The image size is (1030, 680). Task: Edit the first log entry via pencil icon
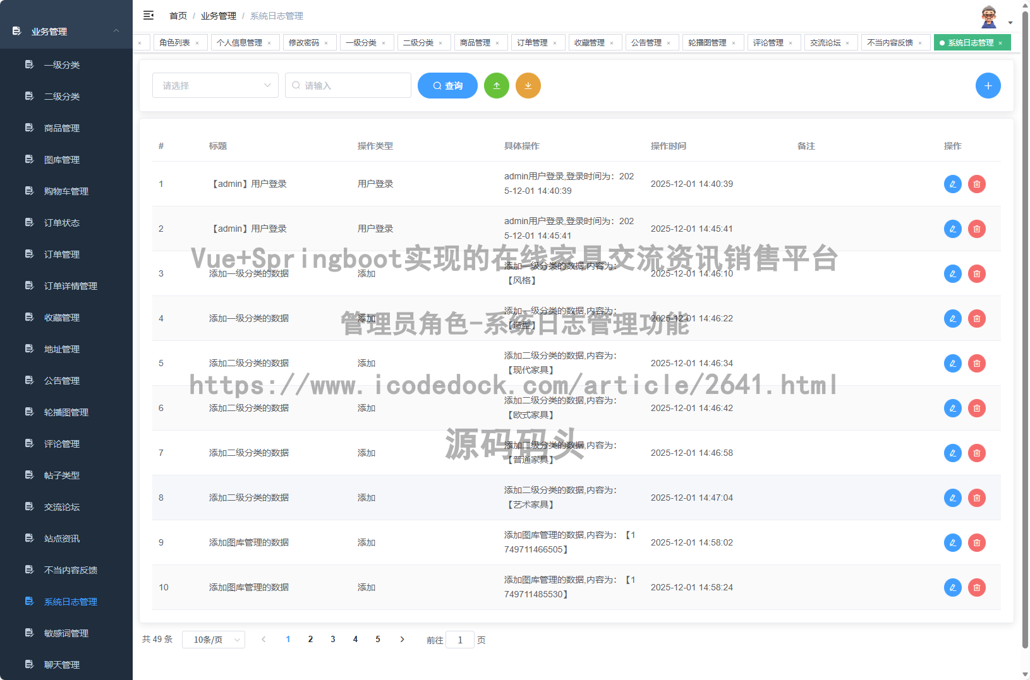click(x=952, y=184)
